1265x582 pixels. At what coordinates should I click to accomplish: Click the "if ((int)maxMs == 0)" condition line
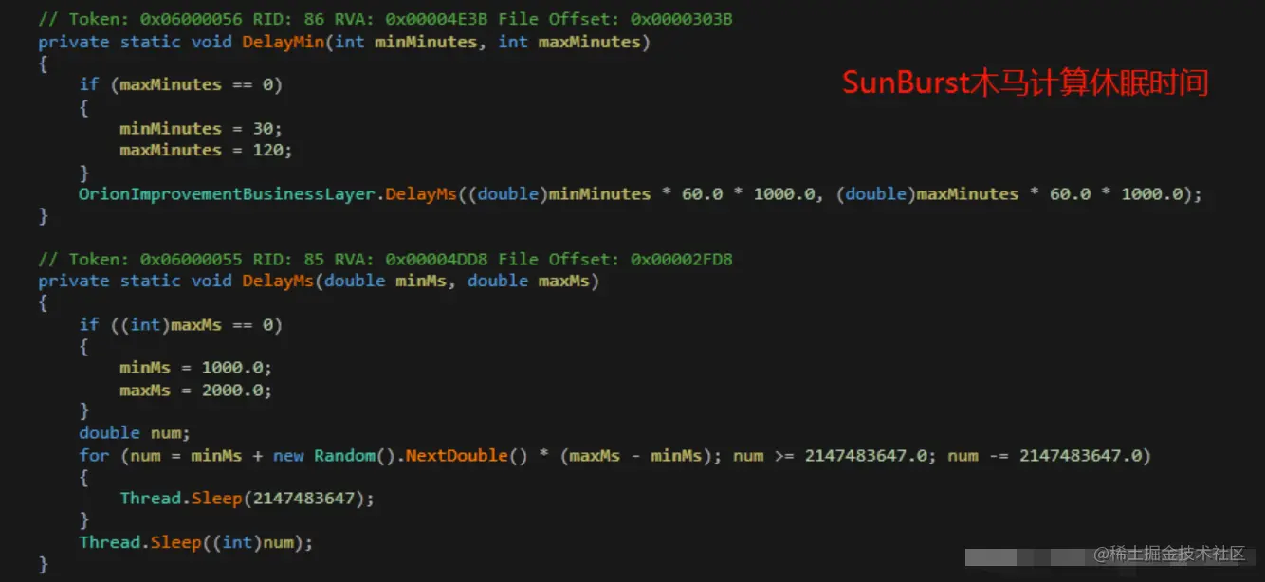[x=181, y=324]
